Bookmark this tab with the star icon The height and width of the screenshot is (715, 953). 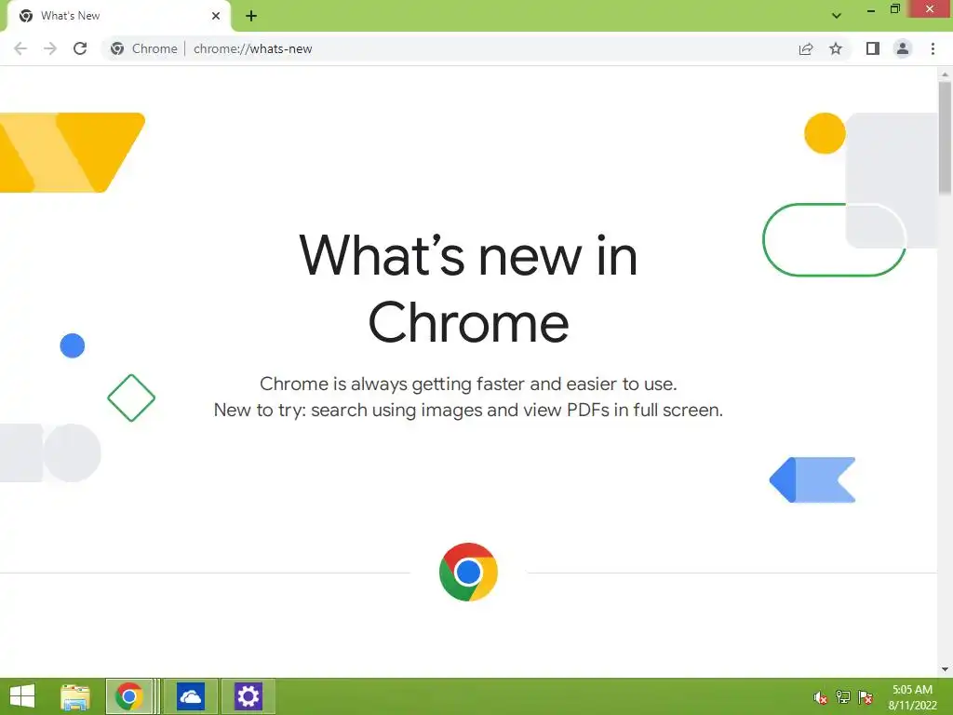(x=836, y=48)
